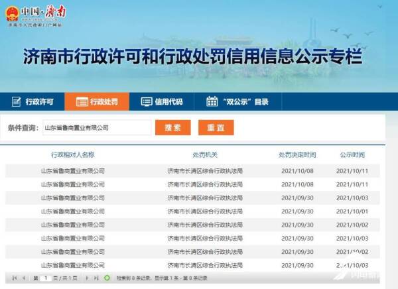Viewport: 398px width, 289px height.
Task: Click the 处罚决定时间 column header
Action: [297, 155]
